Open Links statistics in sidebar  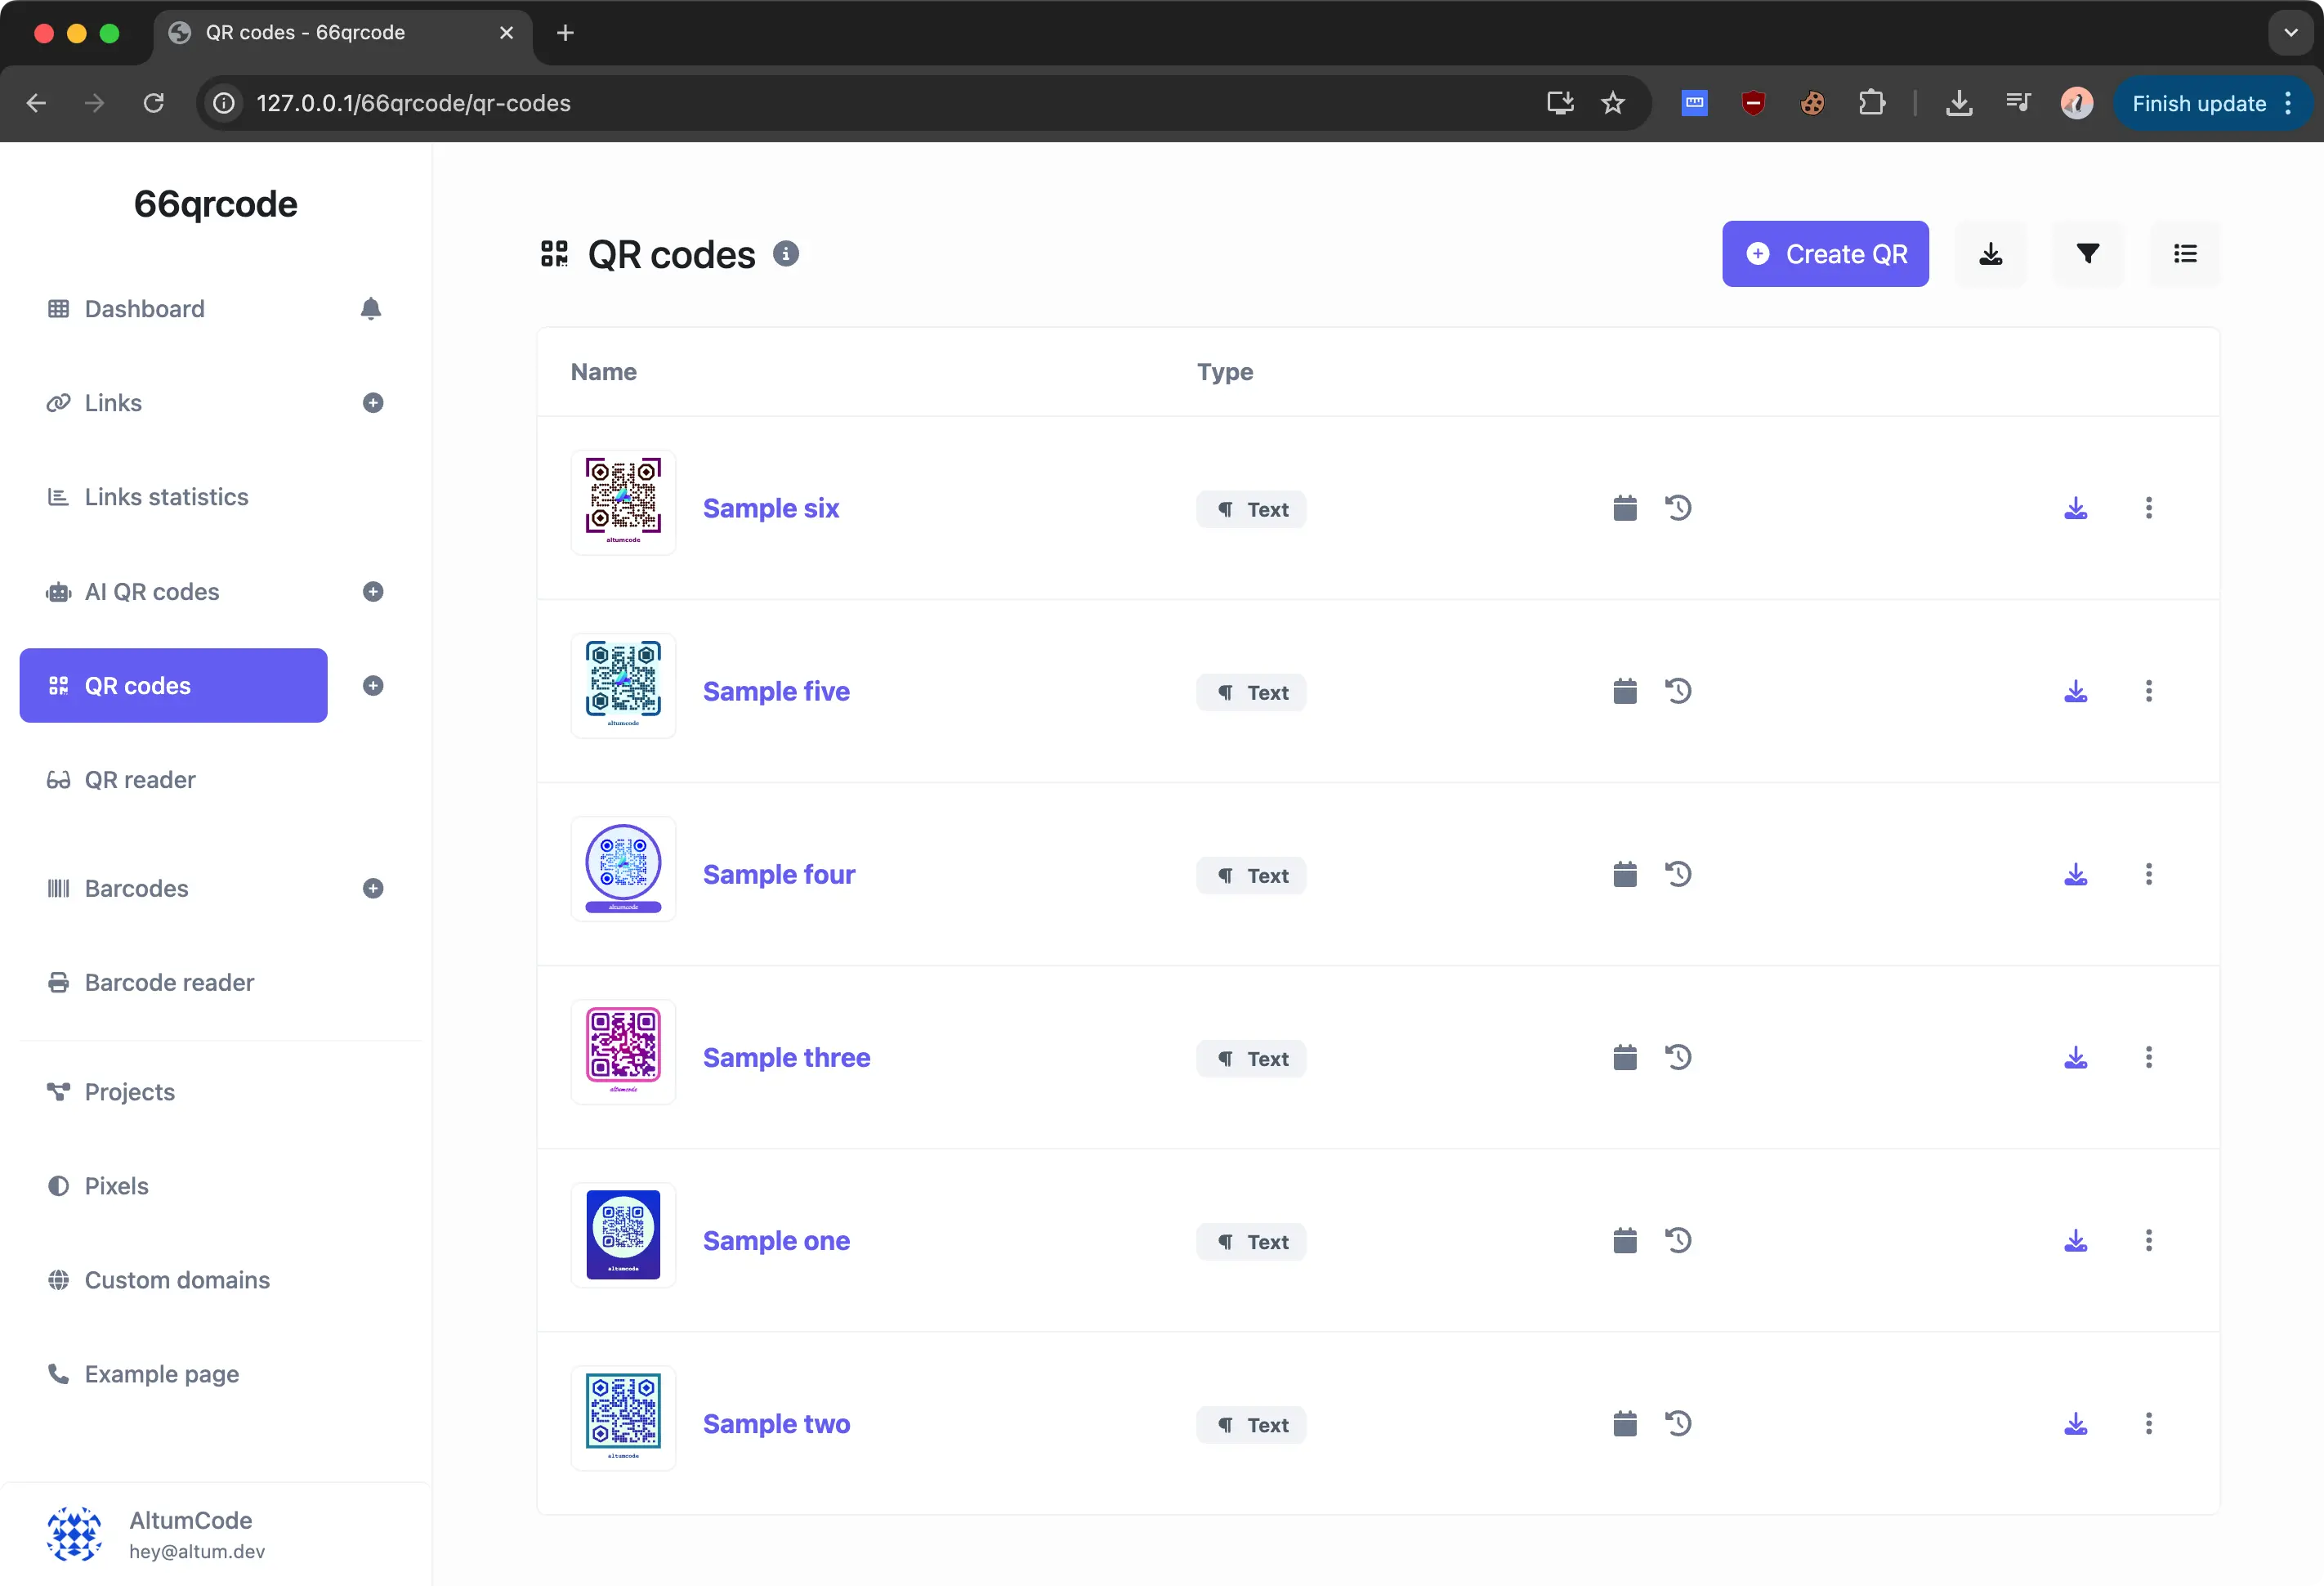166,497
